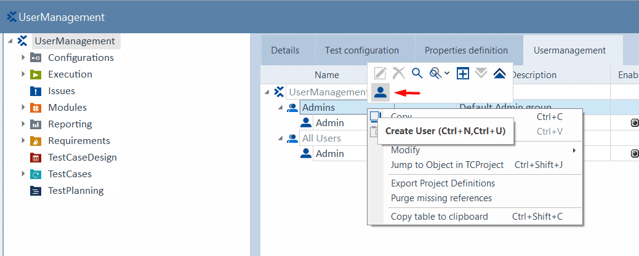
Task: Expand the Configurations tree node
Action: pos(23,58)
